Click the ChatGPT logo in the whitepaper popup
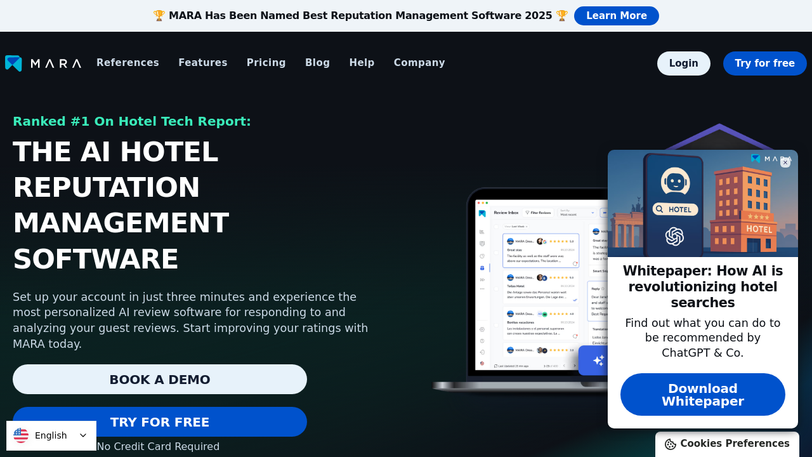This screenshot has height=457, width=812. click(x=675, y=236)
